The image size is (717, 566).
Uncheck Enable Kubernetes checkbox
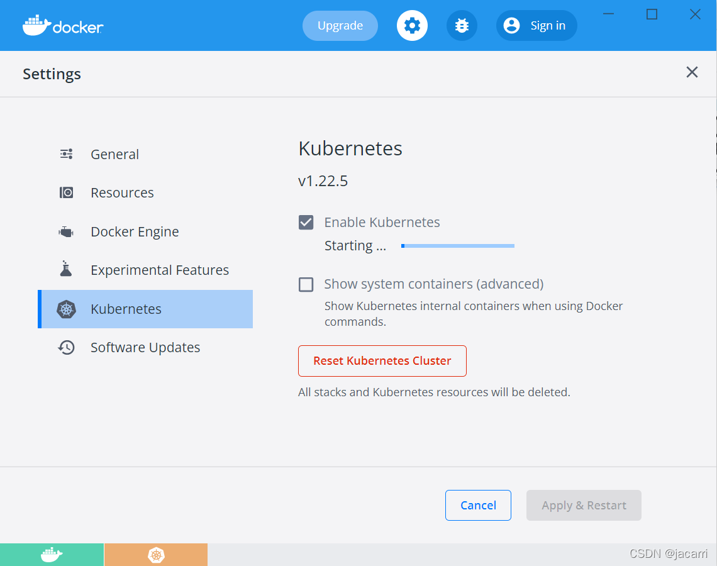306,222
